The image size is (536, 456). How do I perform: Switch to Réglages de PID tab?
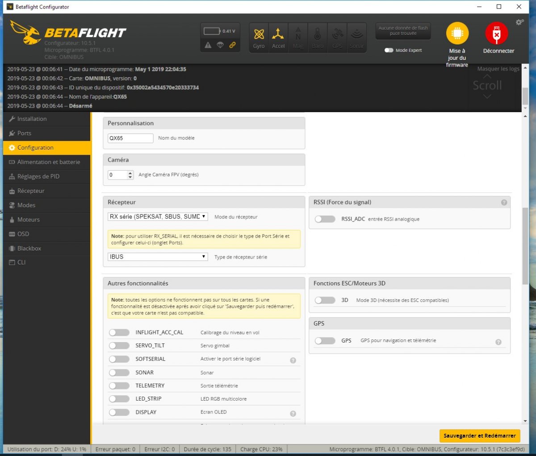coord(38,176)
